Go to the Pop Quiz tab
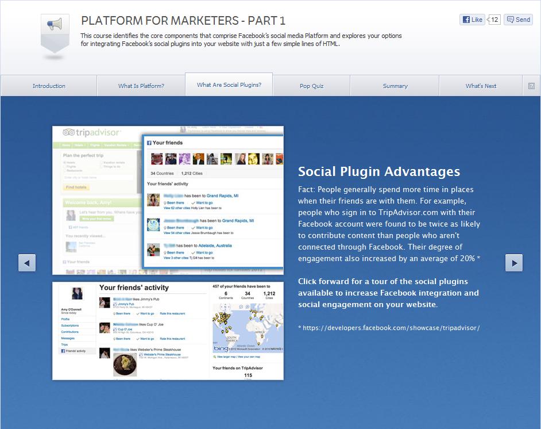 click(311, 86)
